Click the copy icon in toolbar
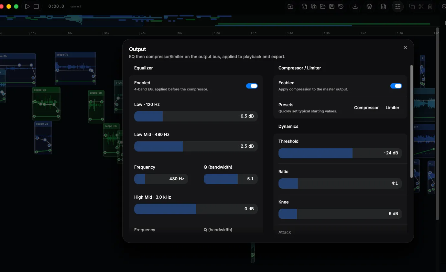 point(412,6)
